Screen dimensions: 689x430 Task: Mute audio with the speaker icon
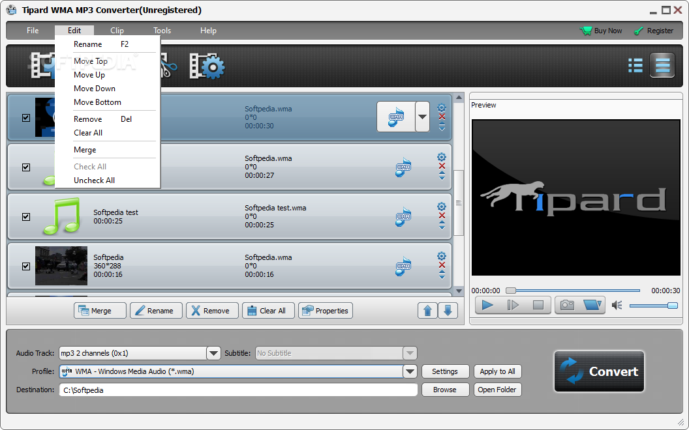(617, 305)
